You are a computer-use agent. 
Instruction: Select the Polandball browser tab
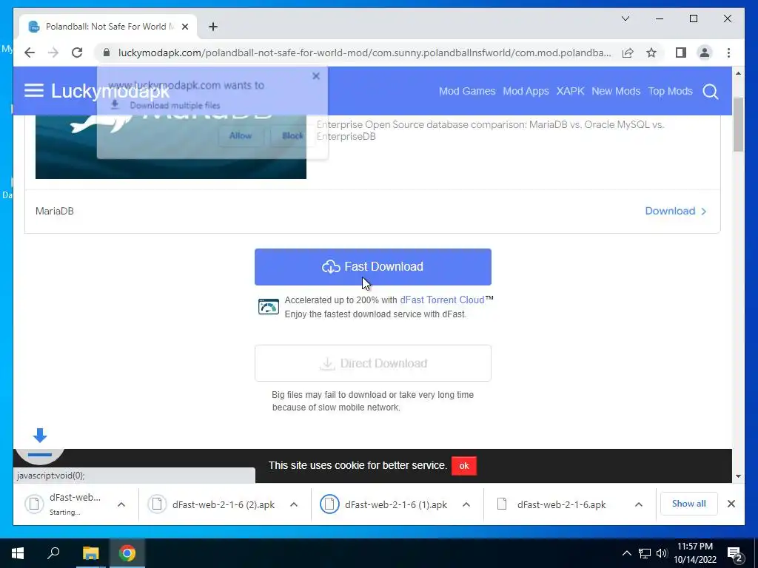(x=108, y=27)
